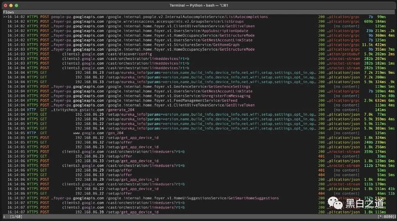
Task: Select get_app_device_id flow for 192.168.86.29
Action: (x=198, y=179)
